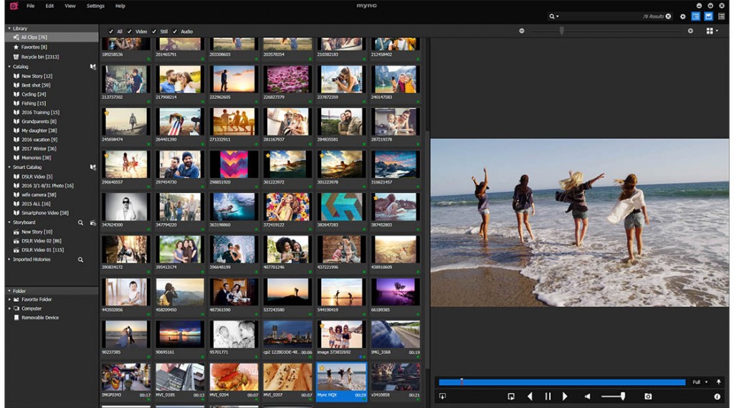Capture a still frame with camera icon
734x408 pixels.
[x=648, y=397]
